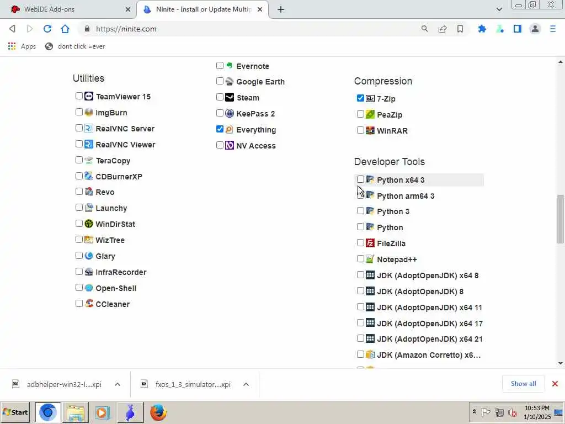
Task: Open the 'dont click =ever' bookmark
Action: [75, 46]
